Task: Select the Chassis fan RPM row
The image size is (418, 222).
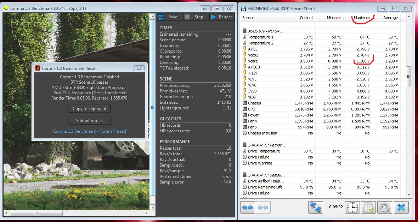Action: tap(323, 103)
